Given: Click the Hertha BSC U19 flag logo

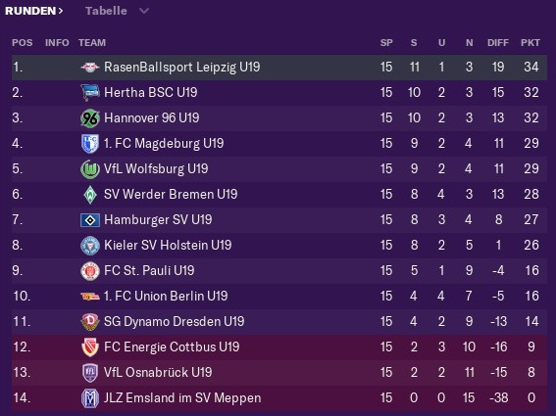Looking at the screenshot, I should pos(89,92).
